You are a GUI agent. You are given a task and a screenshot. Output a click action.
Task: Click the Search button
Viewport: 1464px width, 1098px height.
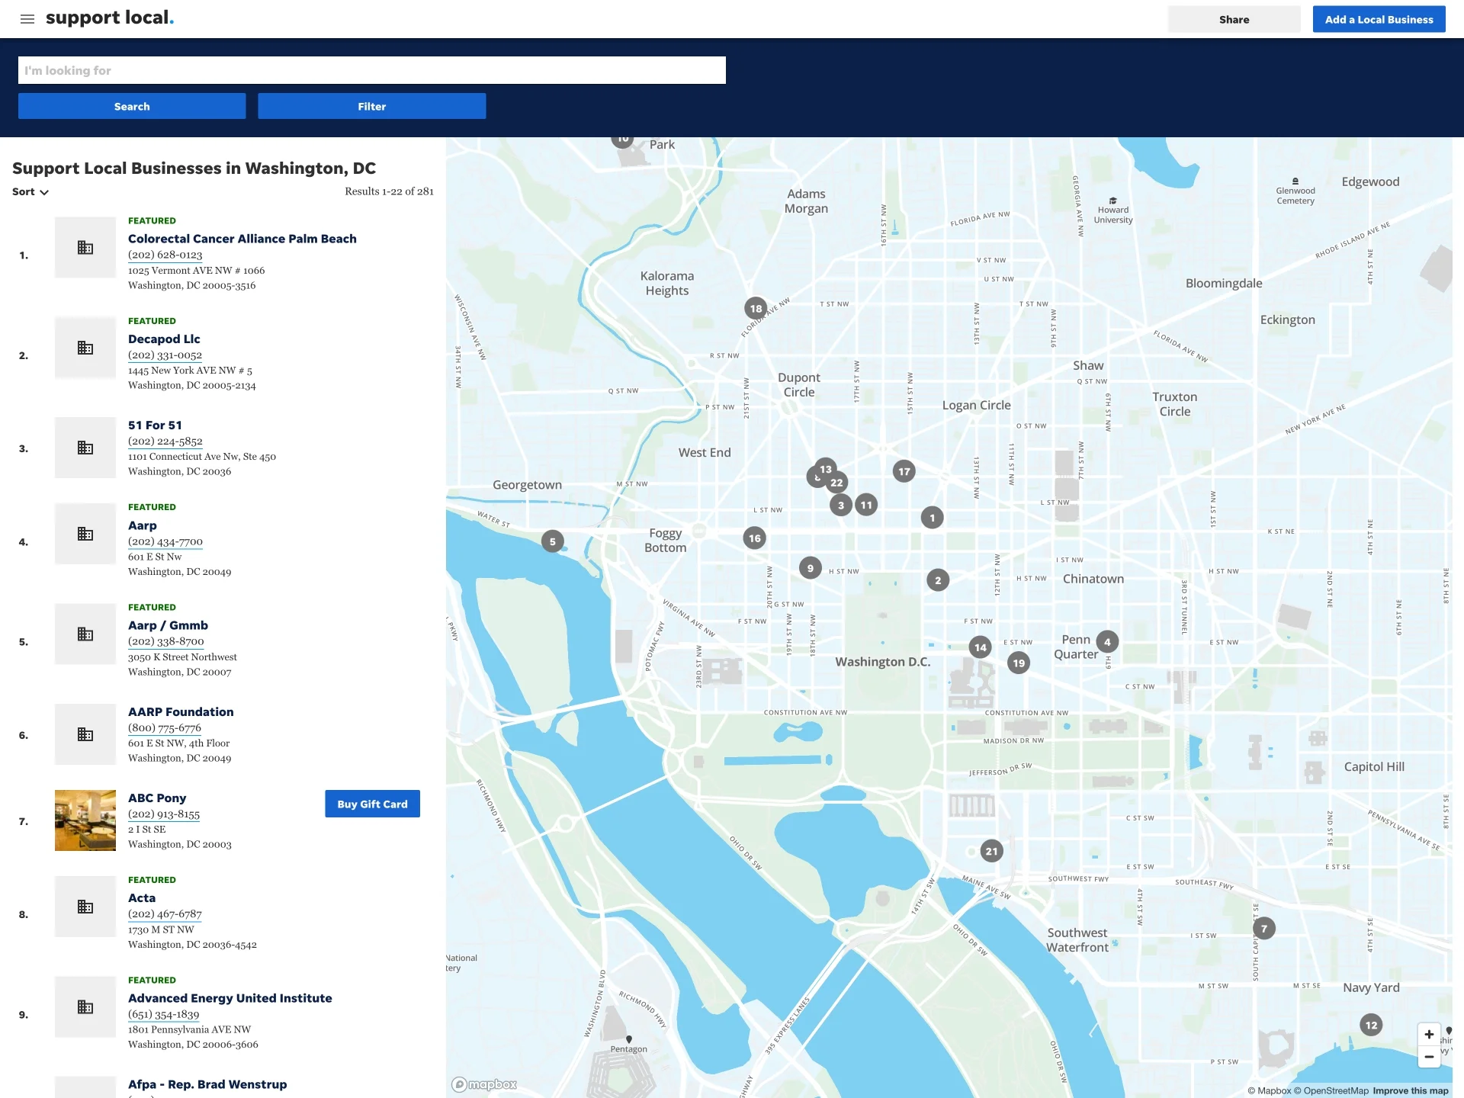point(131,106)
